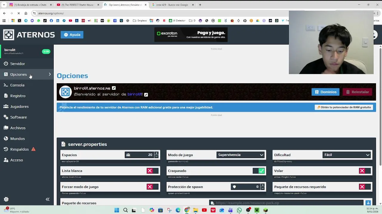This screenshot has height=214, width=382.
Task: Decrease Protección de spawn value
Action: coord(263,188)
